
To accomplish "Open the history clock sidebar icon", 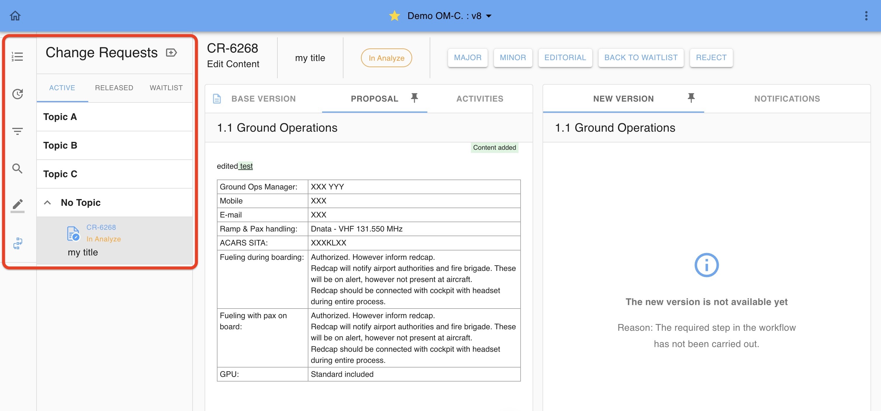I will point(18,94).
